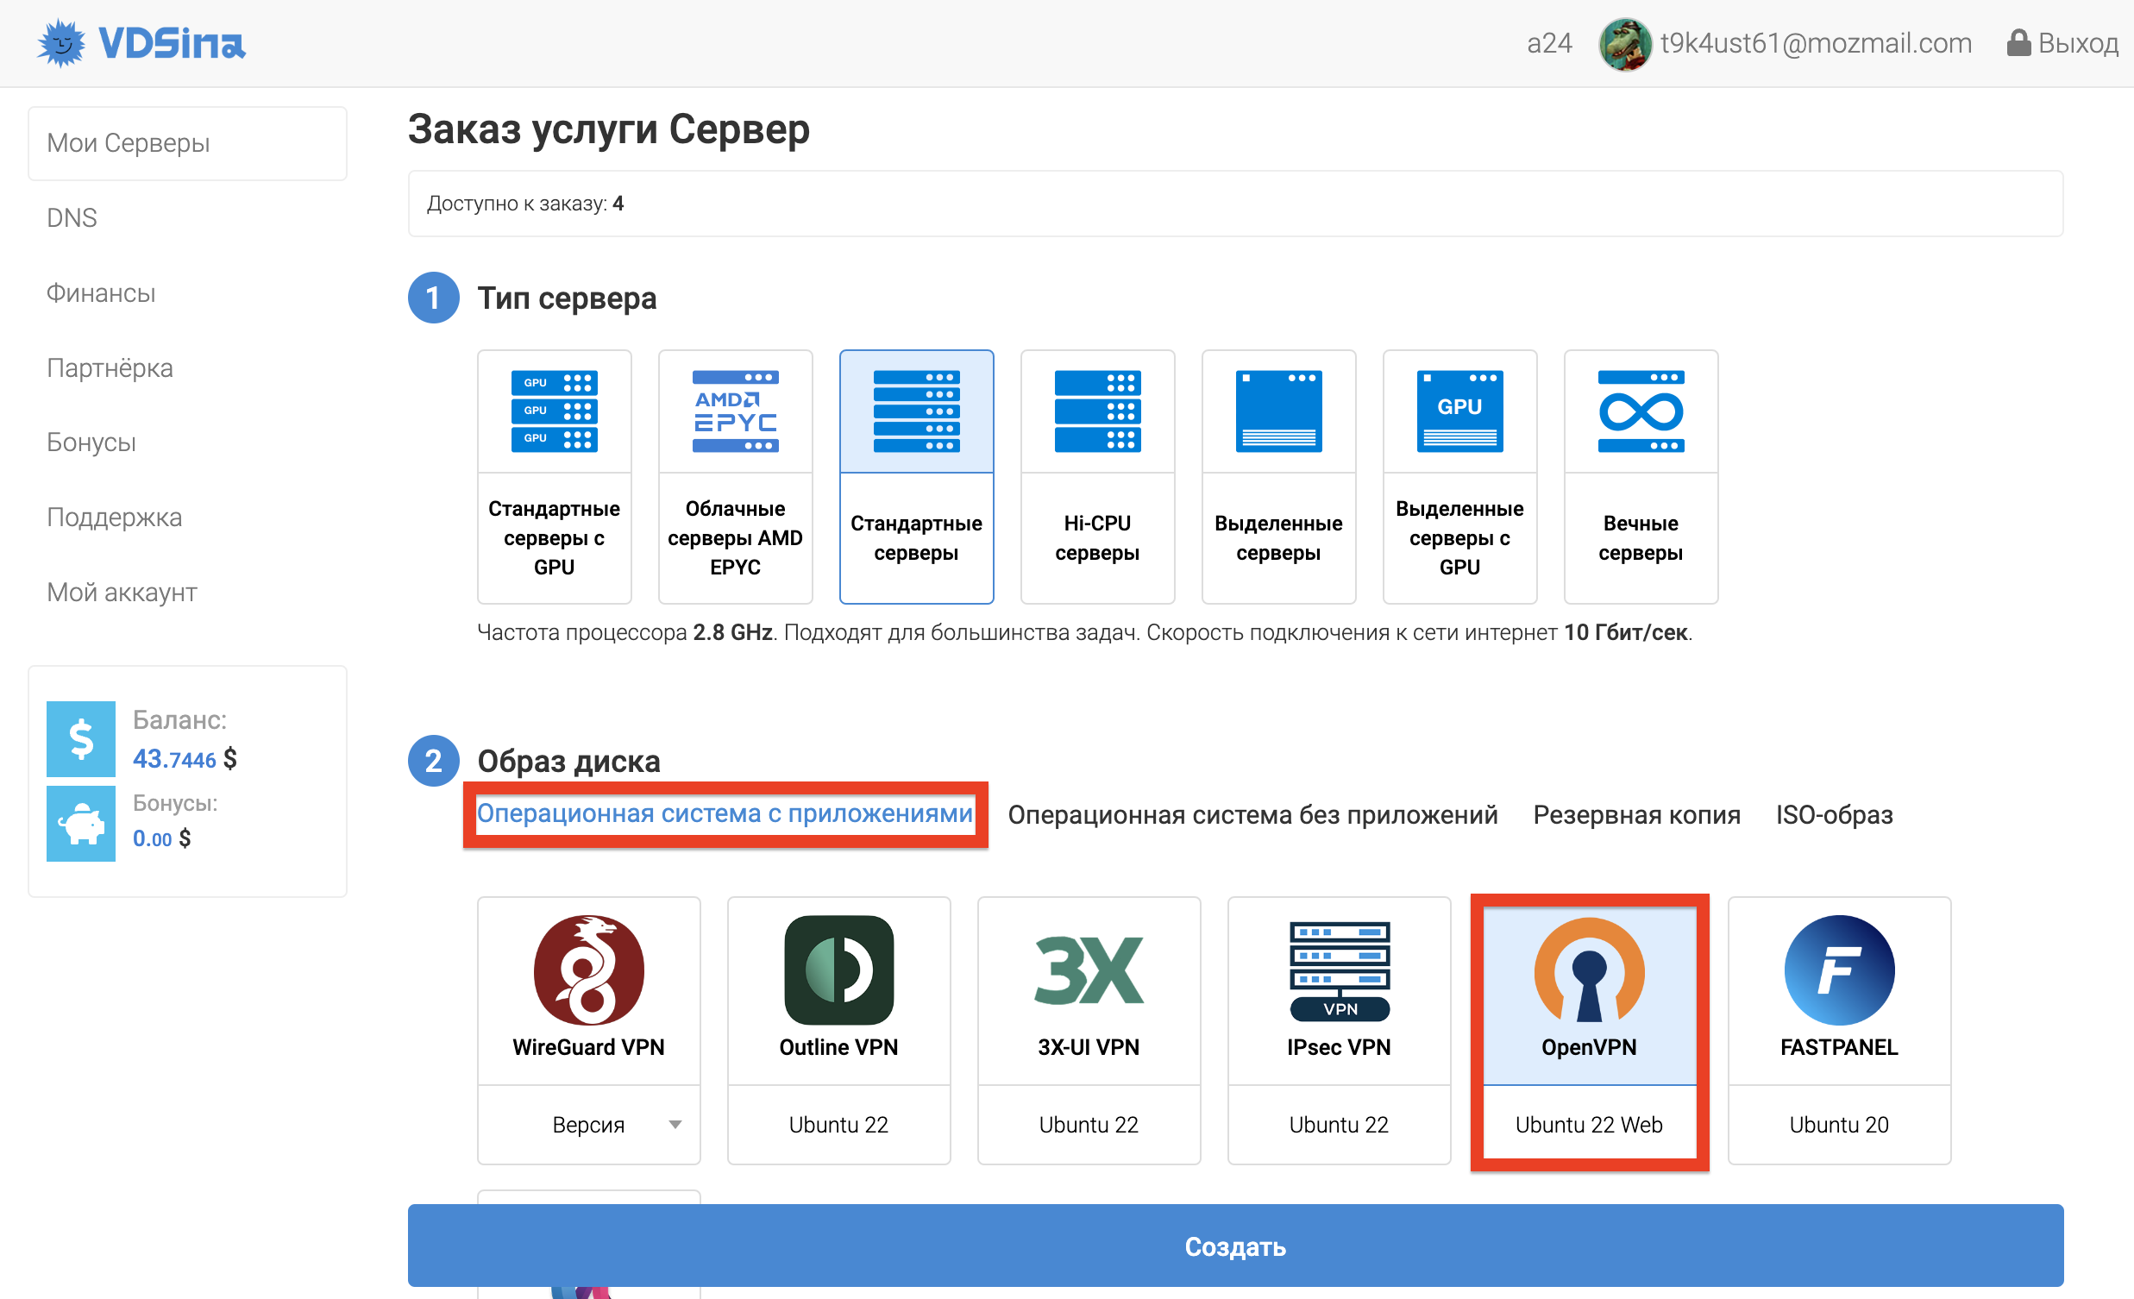The image size is (2134, 1299).
Task: Select Ubuntu 22 under IPsec VPN
Action: [1339, 1124]
